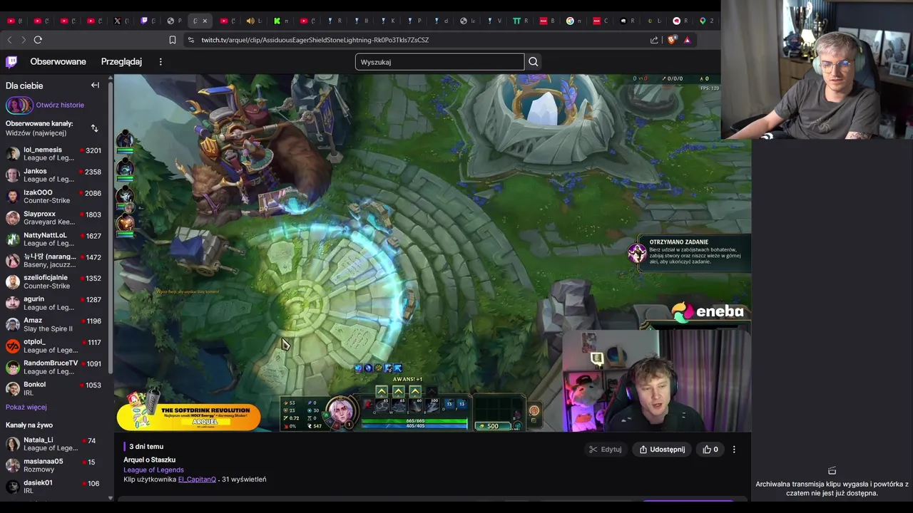Open Otwórz historie stories link

pos(60,105)
